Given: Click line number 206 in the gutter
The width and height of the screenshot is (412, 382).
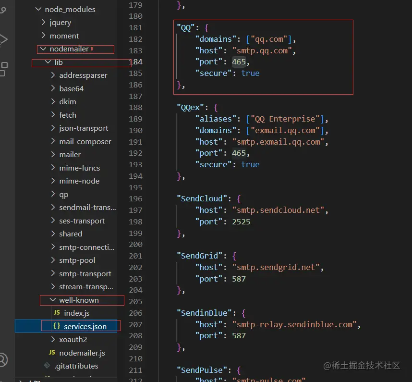Looking at the screenshot, I should click(135, 313).
